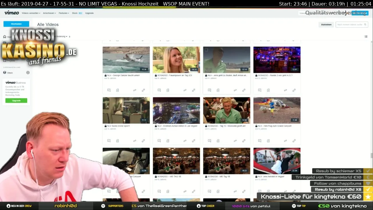Open Upgrade in top navigation bar
This screenshot has width=373, height=210.
89,13
